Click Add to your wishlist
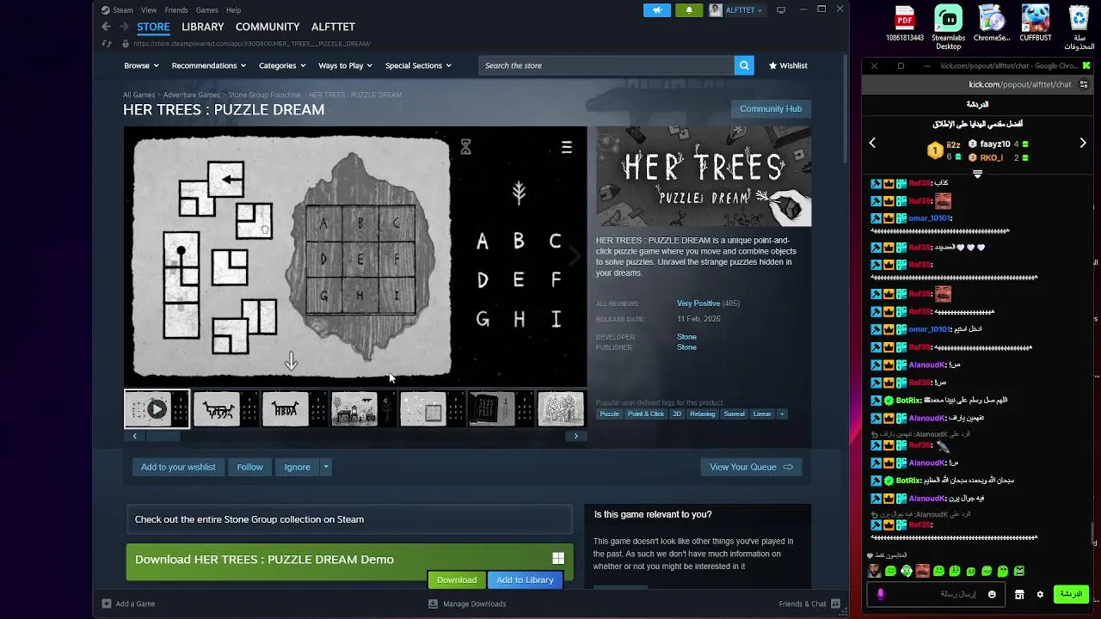The width and height of the screenshot is (1101, 619). click(x=178, y=467)
